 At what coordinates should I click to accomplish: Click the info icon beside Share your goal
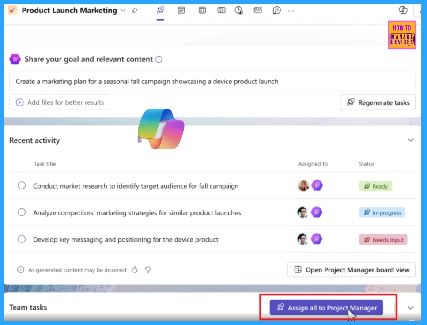159,59
